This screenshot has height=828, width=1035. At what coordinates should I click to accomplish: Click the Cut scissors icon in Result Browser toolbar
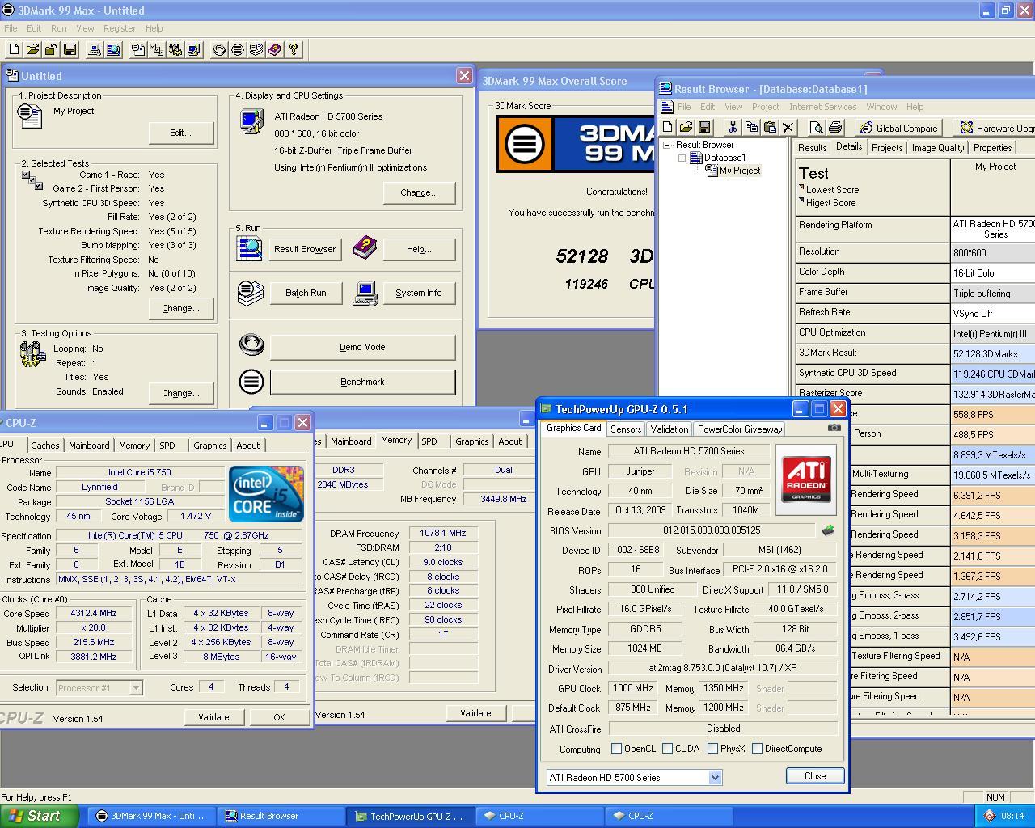coord(733,128)
